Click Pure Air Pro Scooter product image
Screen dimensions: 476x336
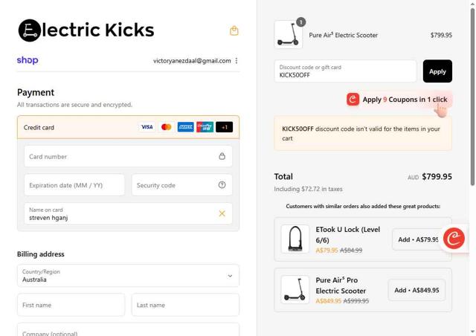(x=295, y=290)
